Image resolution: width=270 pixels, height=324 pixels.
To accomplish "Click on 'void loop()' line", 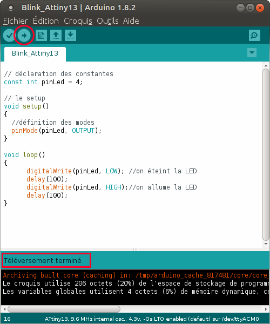I will click(24, 155).
